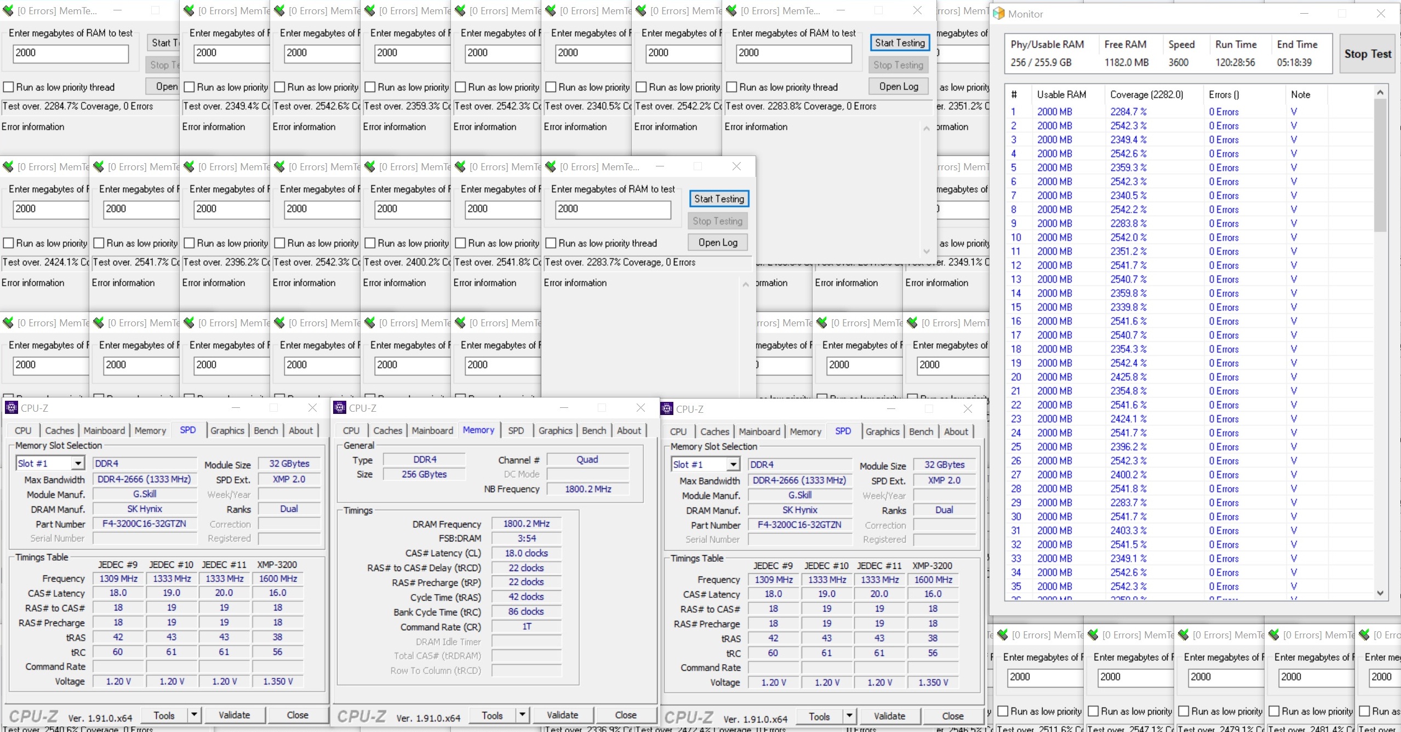Tick low priority checkbox in 2424.1% MemTest

click(8, 243)
